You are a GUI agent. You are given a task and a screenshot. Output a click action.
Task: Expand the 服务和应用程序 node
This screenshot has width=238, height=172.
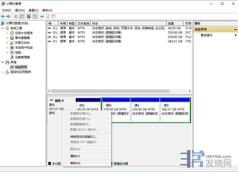[x=3, y=72]
